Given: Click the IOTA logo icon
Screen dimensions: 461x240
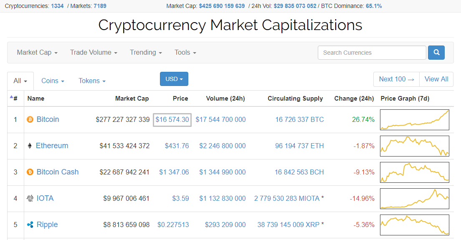Looking at the screenshot, I should click(30, 198).
